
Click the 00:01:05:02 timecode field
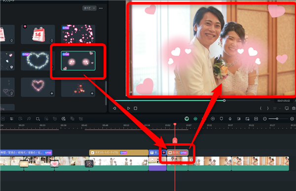284,101
